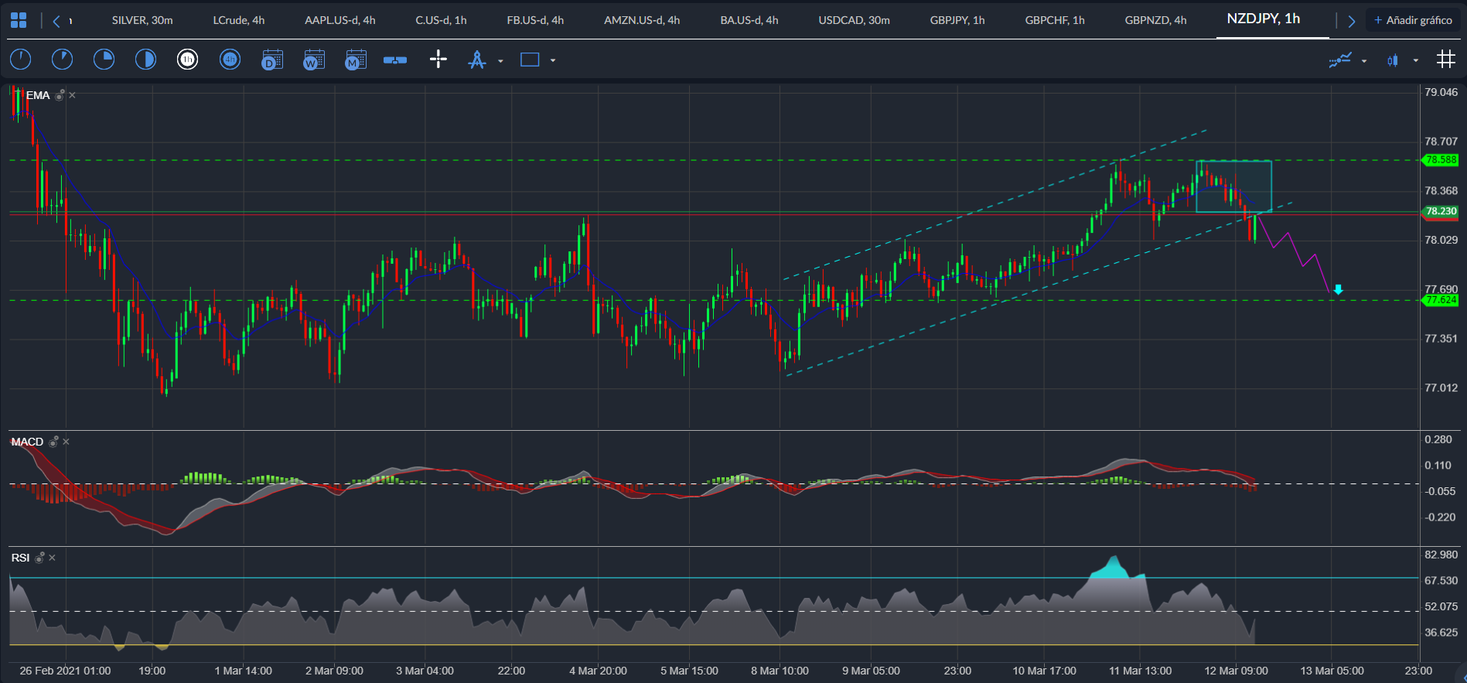The width and height of the screenshot is (1467, 683).
Task: Choose the daily (D) calendar timeframe
Action: tap(272, 60)
